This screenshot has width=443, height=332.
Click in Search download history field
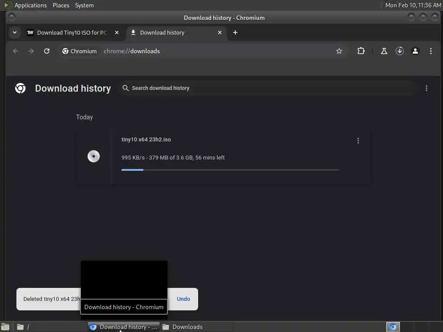[268, 88]
